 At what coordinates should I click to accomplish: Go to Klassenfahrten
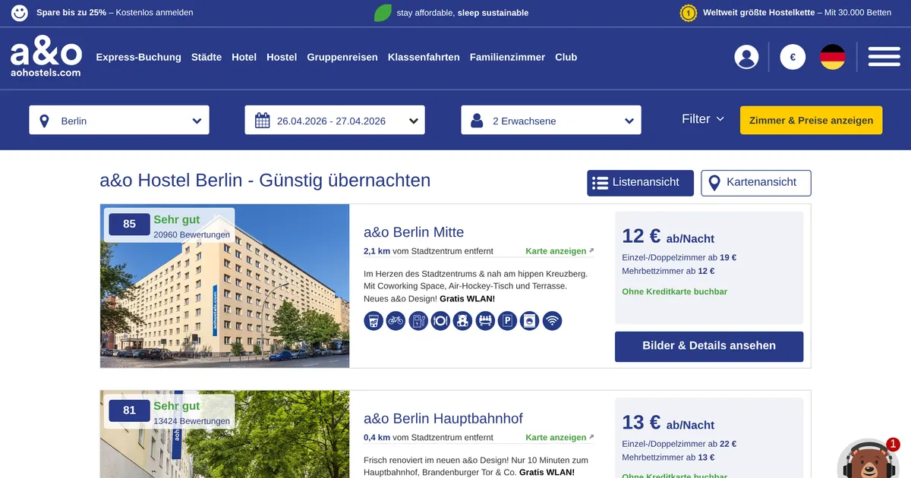click(424, 57)
